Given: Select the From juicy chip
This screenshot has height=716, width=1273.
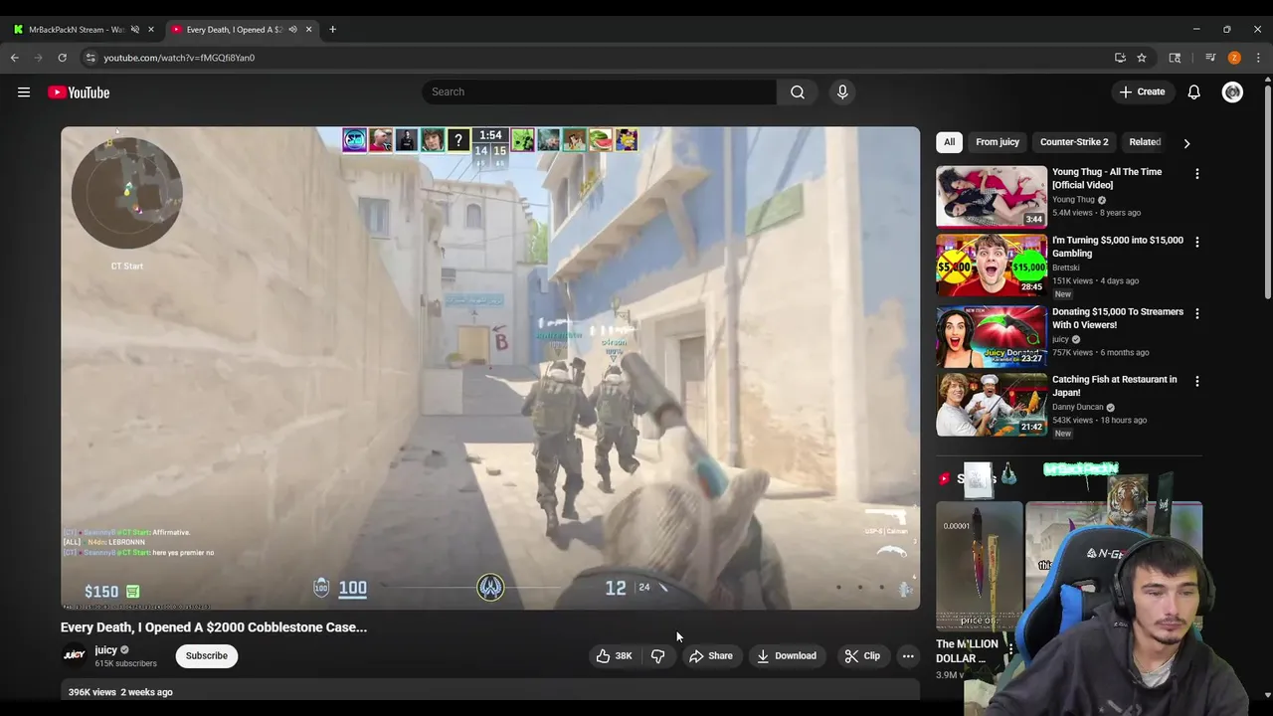Looking at the screenshot, I should tap(998, 142).
